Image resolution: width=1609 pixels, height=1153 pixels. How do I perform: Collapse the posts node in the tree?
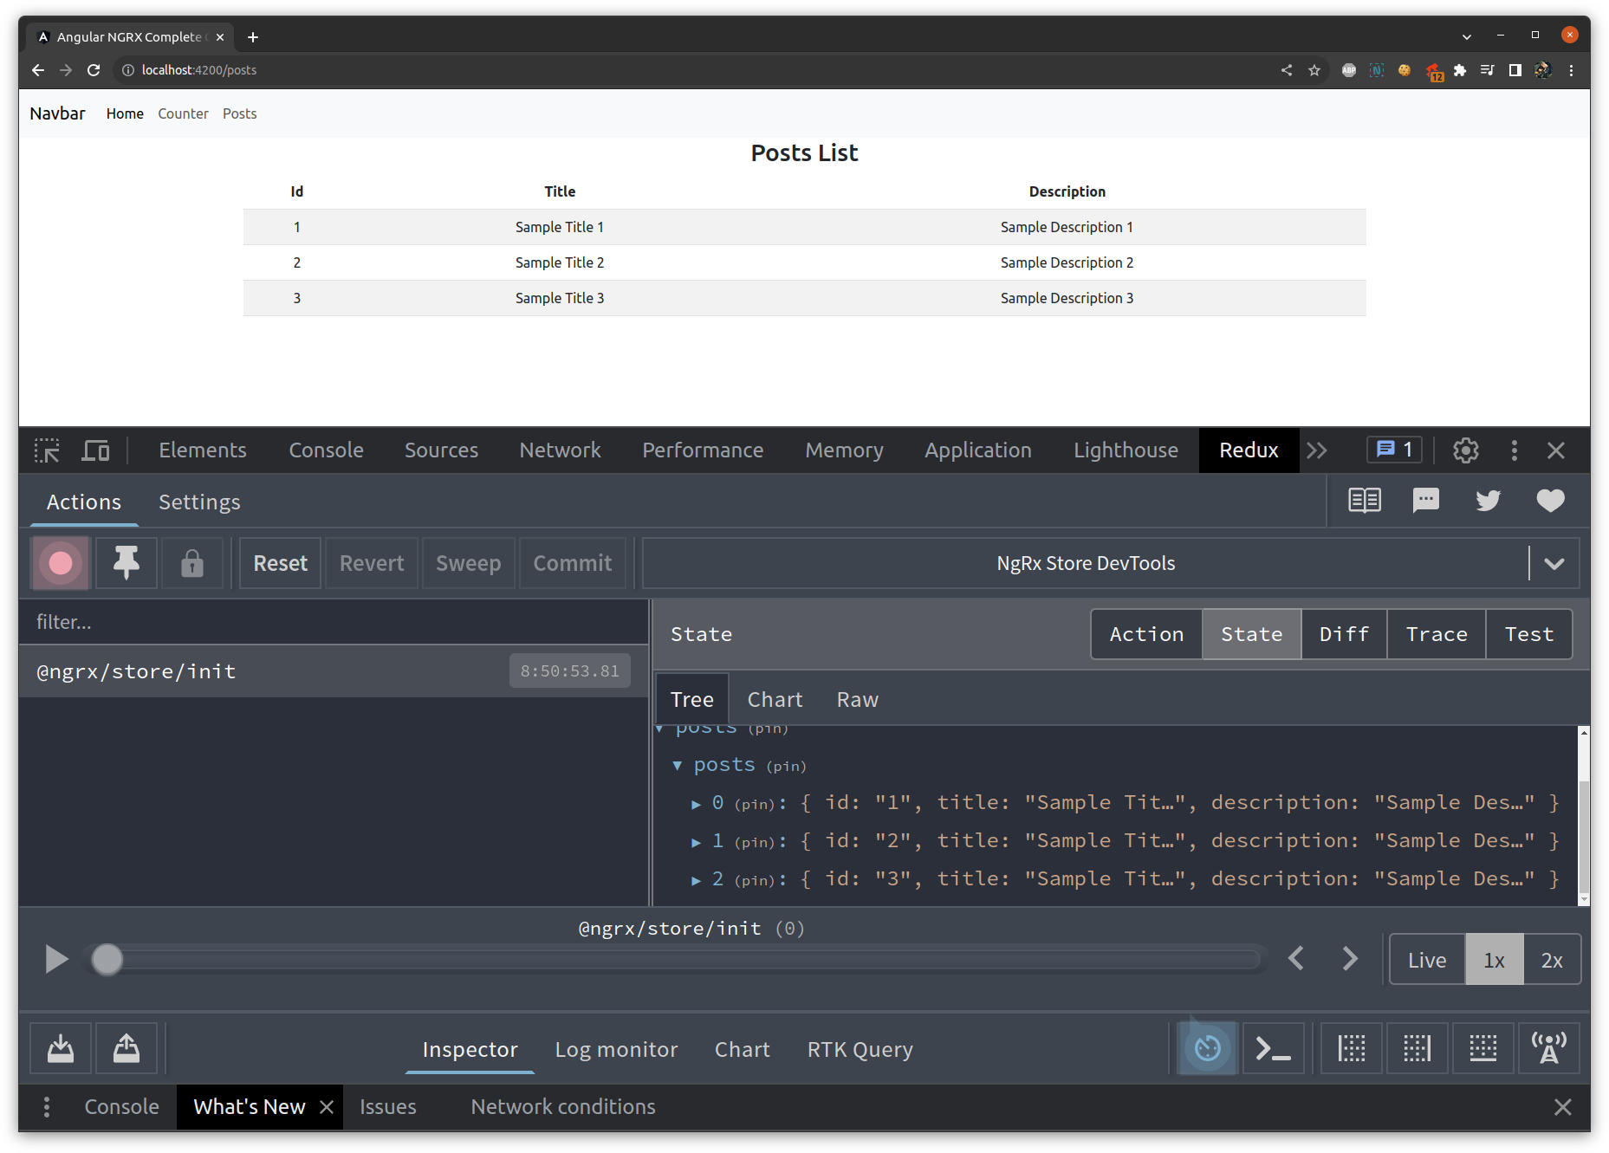pos(678,765)
